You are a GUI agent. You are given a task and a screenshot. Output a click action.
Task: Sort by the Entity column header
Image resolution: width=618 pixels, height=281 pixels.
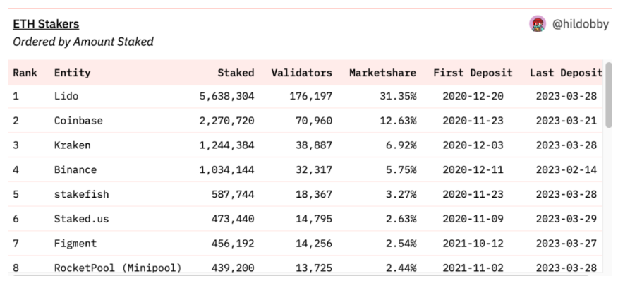tap(72, 73)
